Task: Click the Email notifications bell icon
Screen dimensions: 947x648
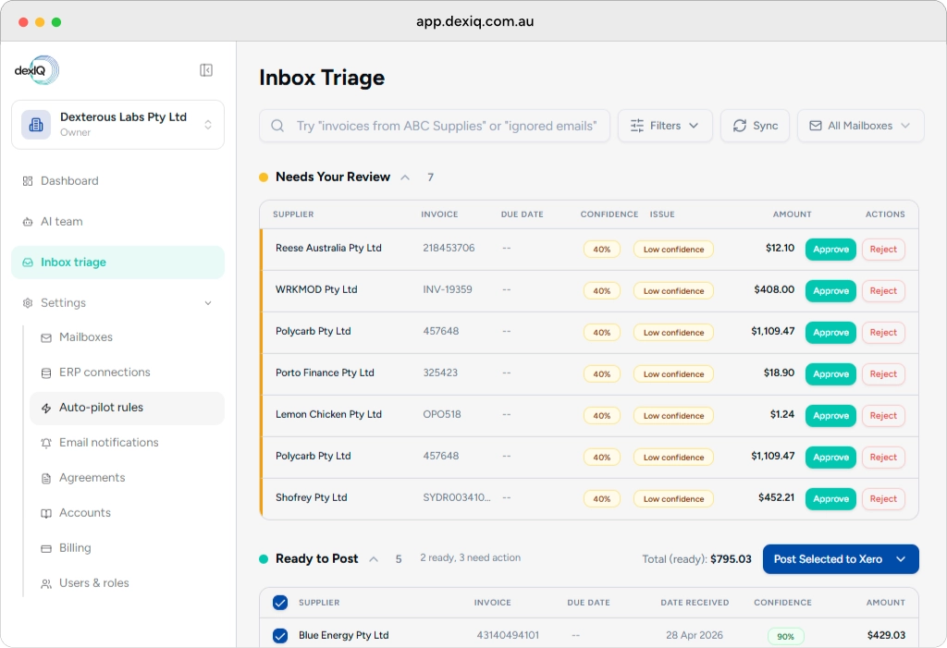Action: click(46, 443)
